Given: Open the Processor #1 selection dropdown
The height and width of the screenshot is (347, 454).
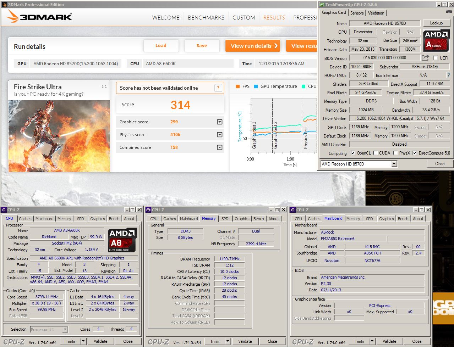Looking at the screenshot, I should click(x=65, y=329).
